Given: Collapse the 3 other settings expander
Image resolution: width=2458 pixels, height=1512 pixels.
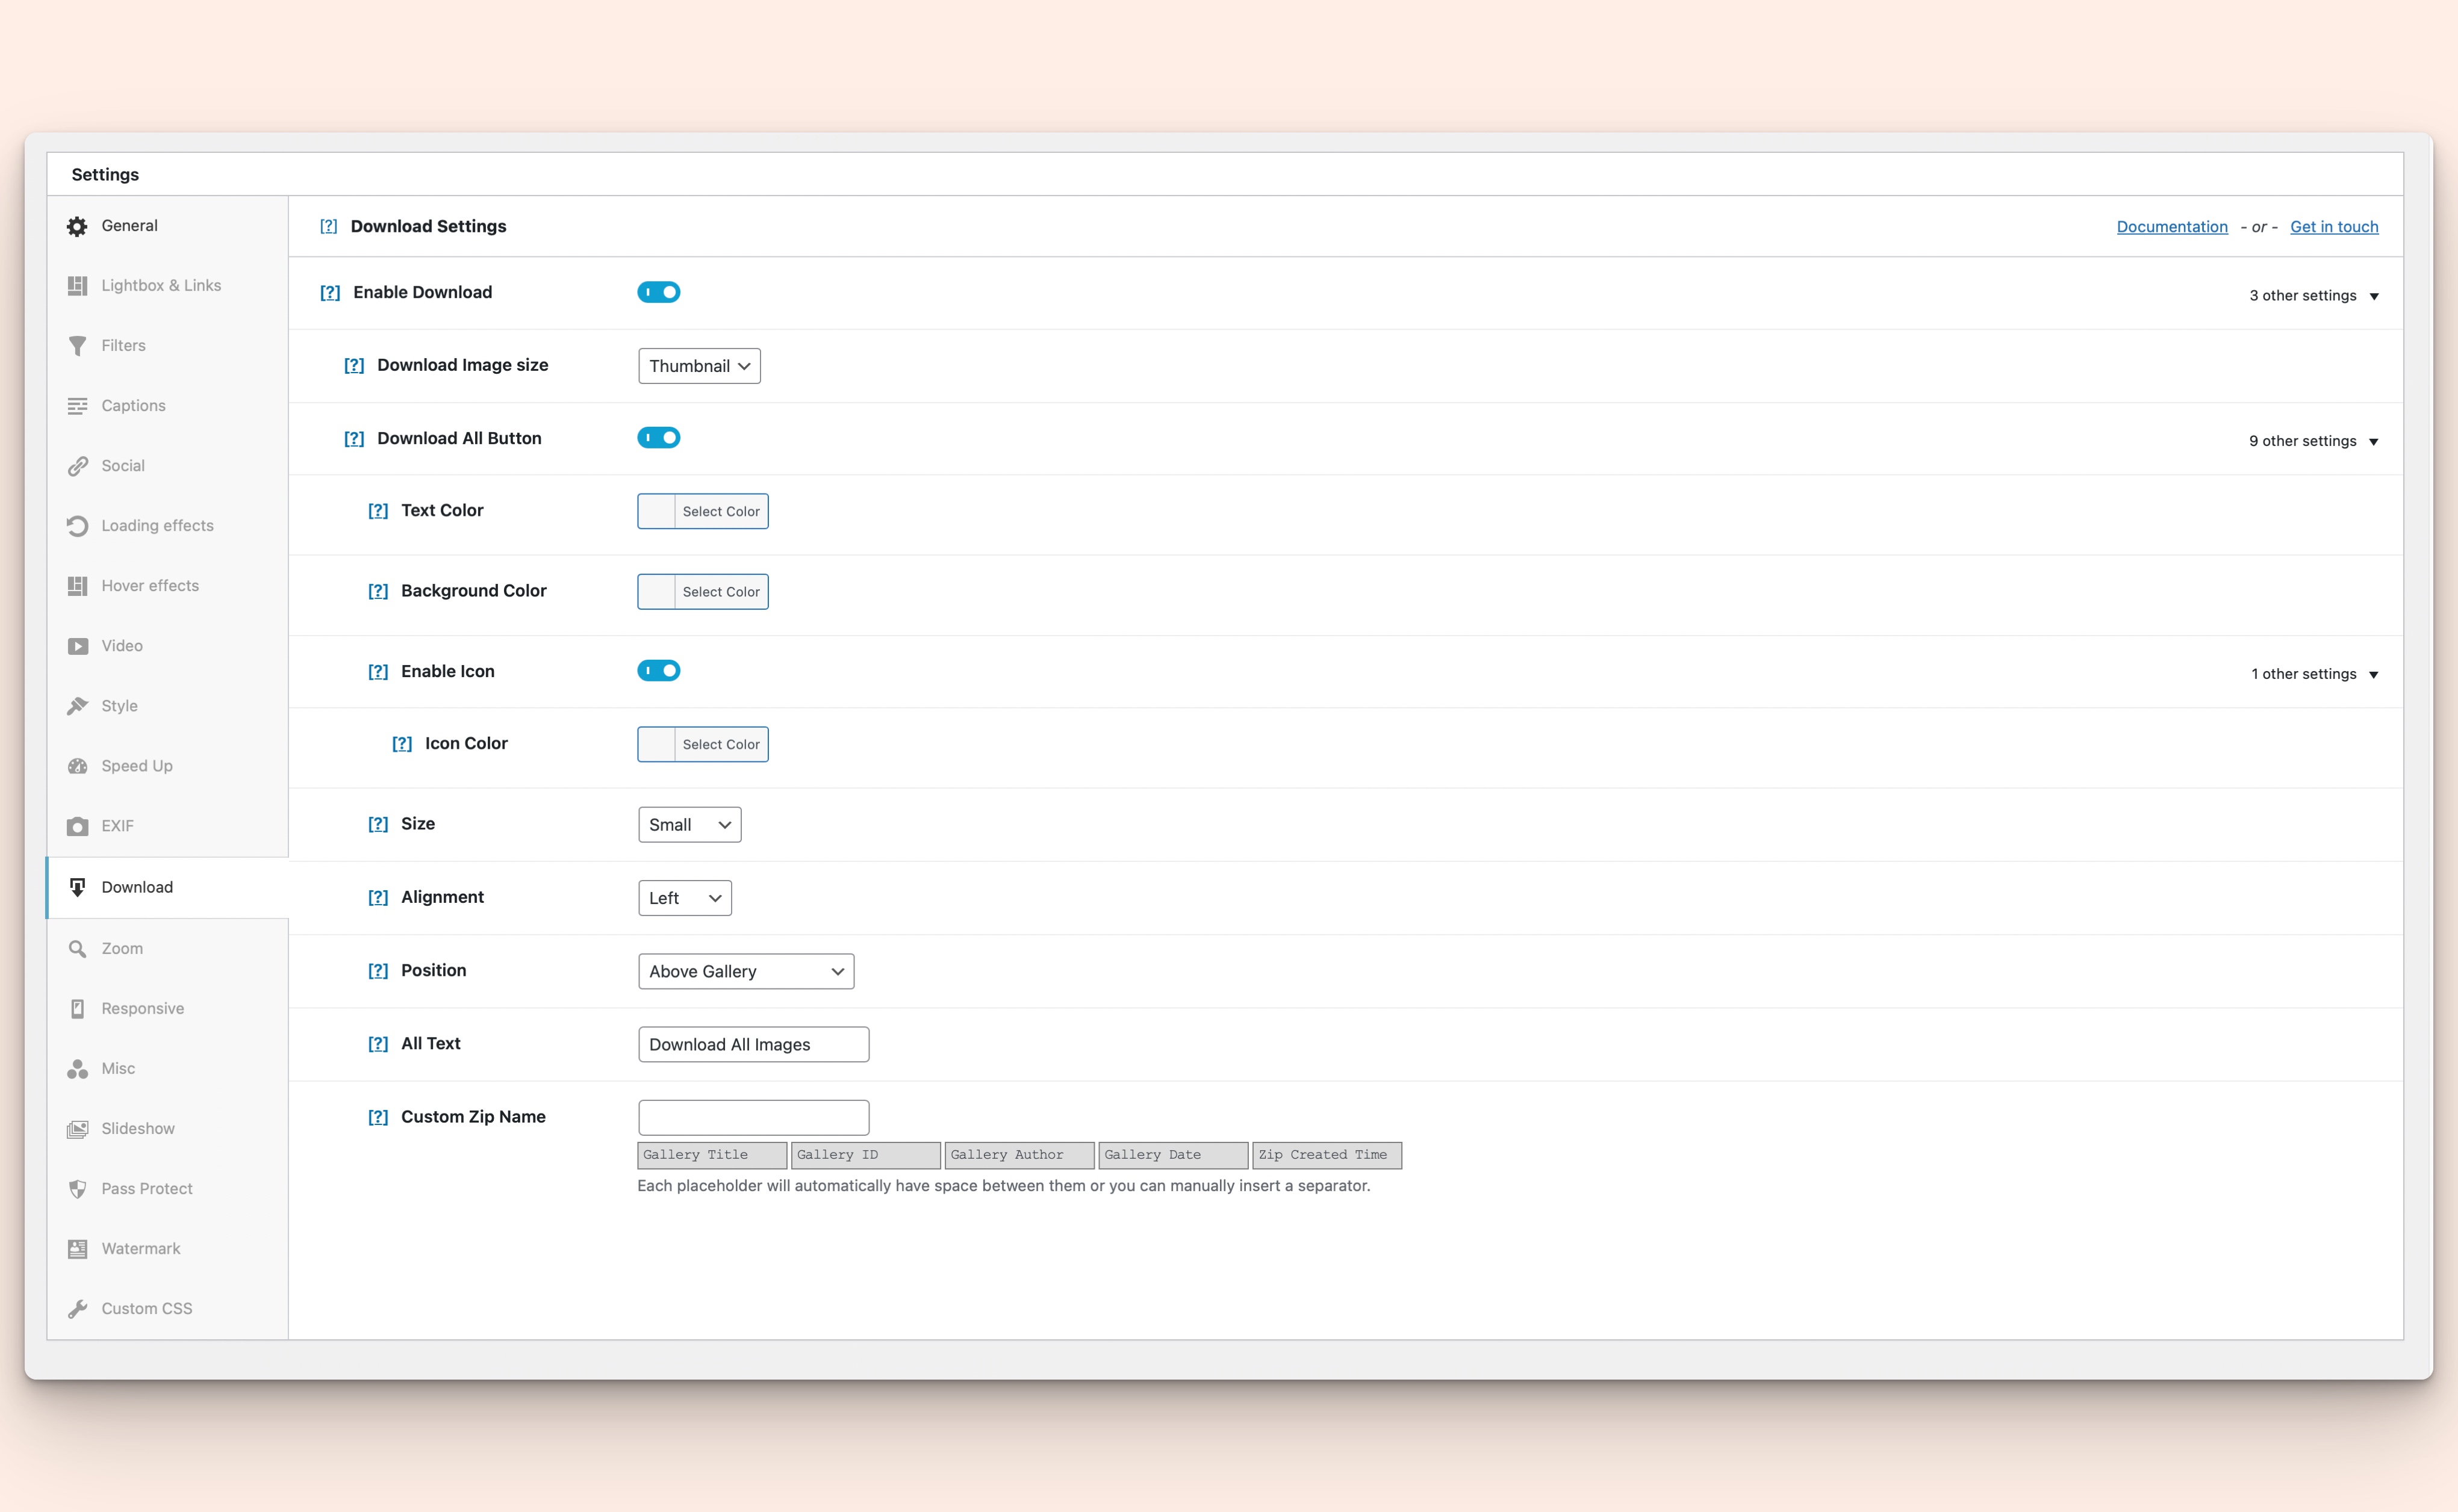Looking at the screenshot, I should coord(2314,296).
